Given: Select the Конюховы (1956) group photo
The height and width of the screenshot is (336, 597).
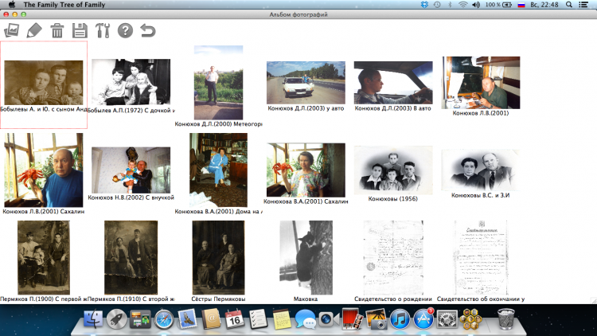Looking at the screenshot, I should tap(393, 170).
